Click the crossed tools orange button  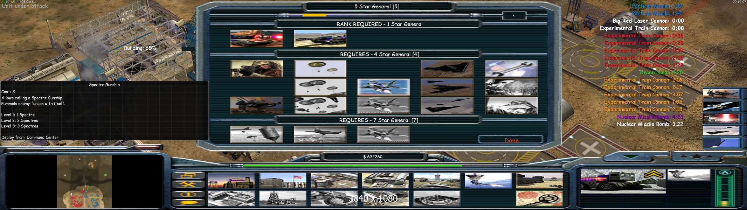click(x=188, y=184)
